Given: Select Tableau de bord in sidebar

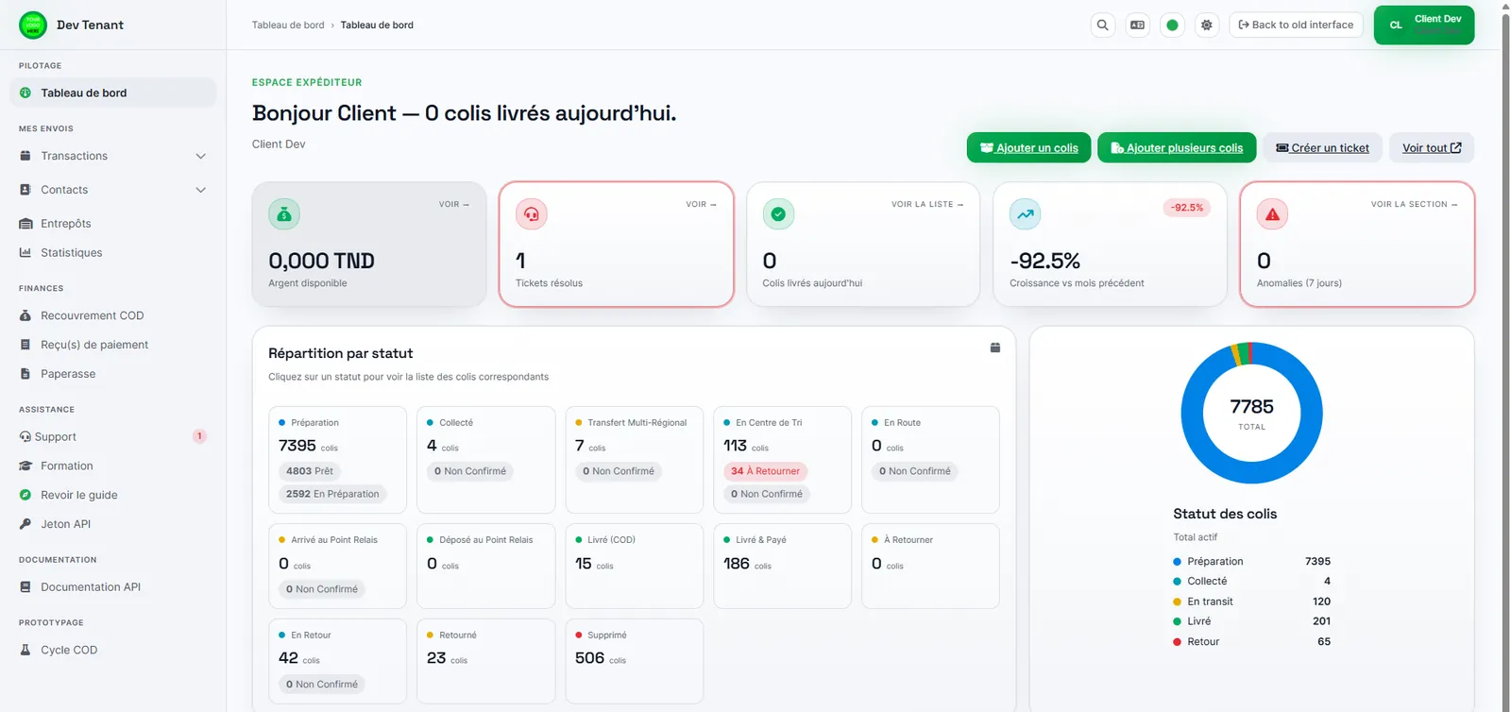Looking at the screenshot, I should [x=113, y=93].
